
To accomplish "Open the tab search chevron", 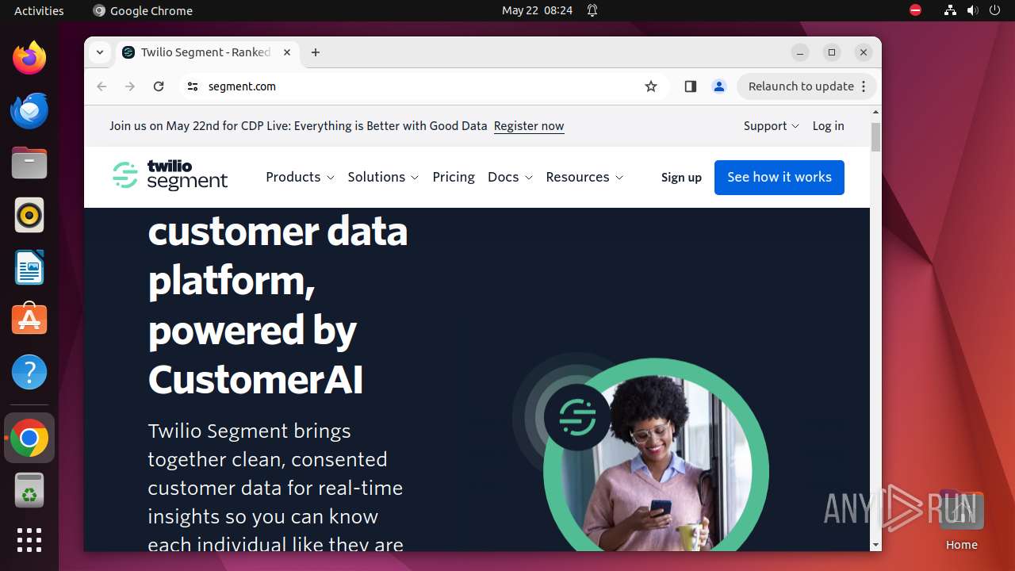I will coord(100,52).
